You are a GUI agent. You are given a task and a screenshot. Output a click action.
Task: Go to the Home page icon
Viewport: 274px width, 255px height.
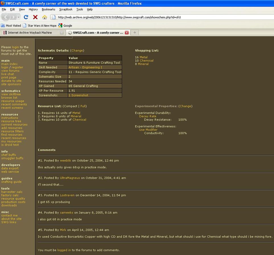coord(44,17)
